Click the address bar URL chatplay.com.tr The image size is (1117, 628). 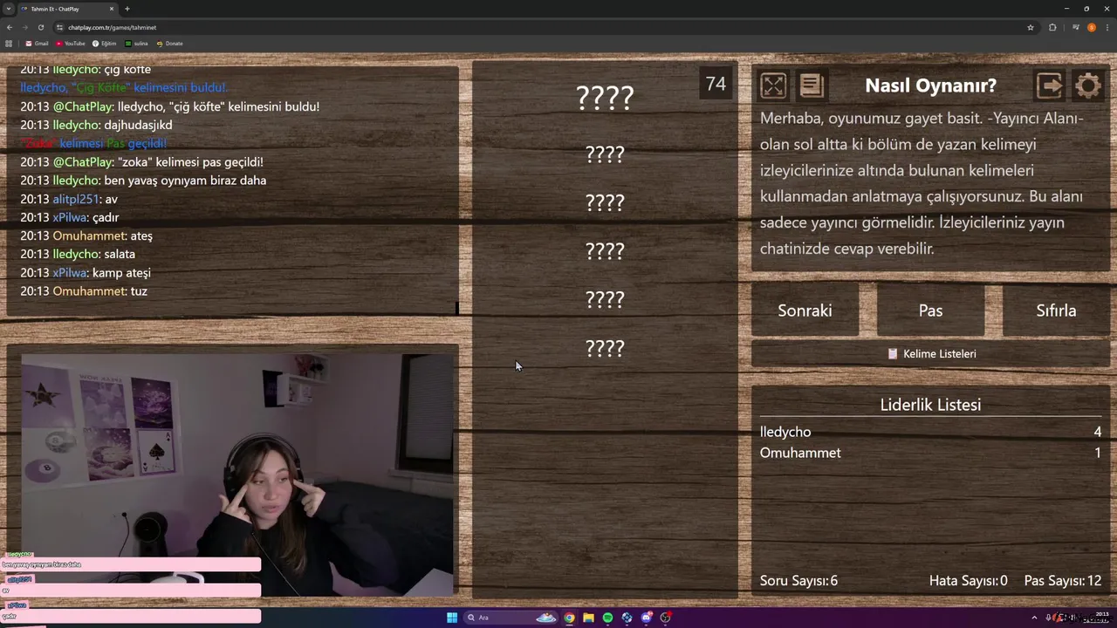point(112,27)
